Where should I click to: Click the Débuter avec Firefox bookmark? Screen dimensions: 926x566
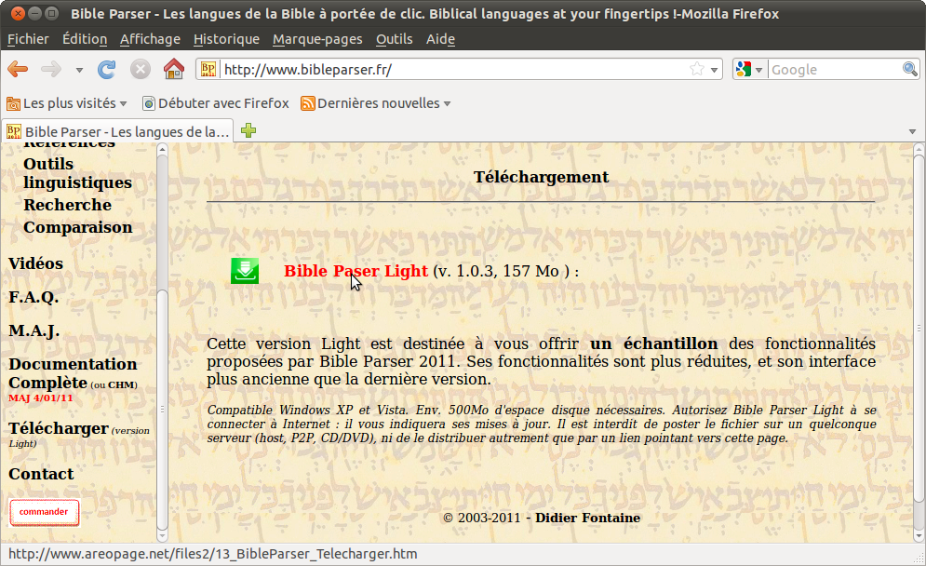coord(216,103)
